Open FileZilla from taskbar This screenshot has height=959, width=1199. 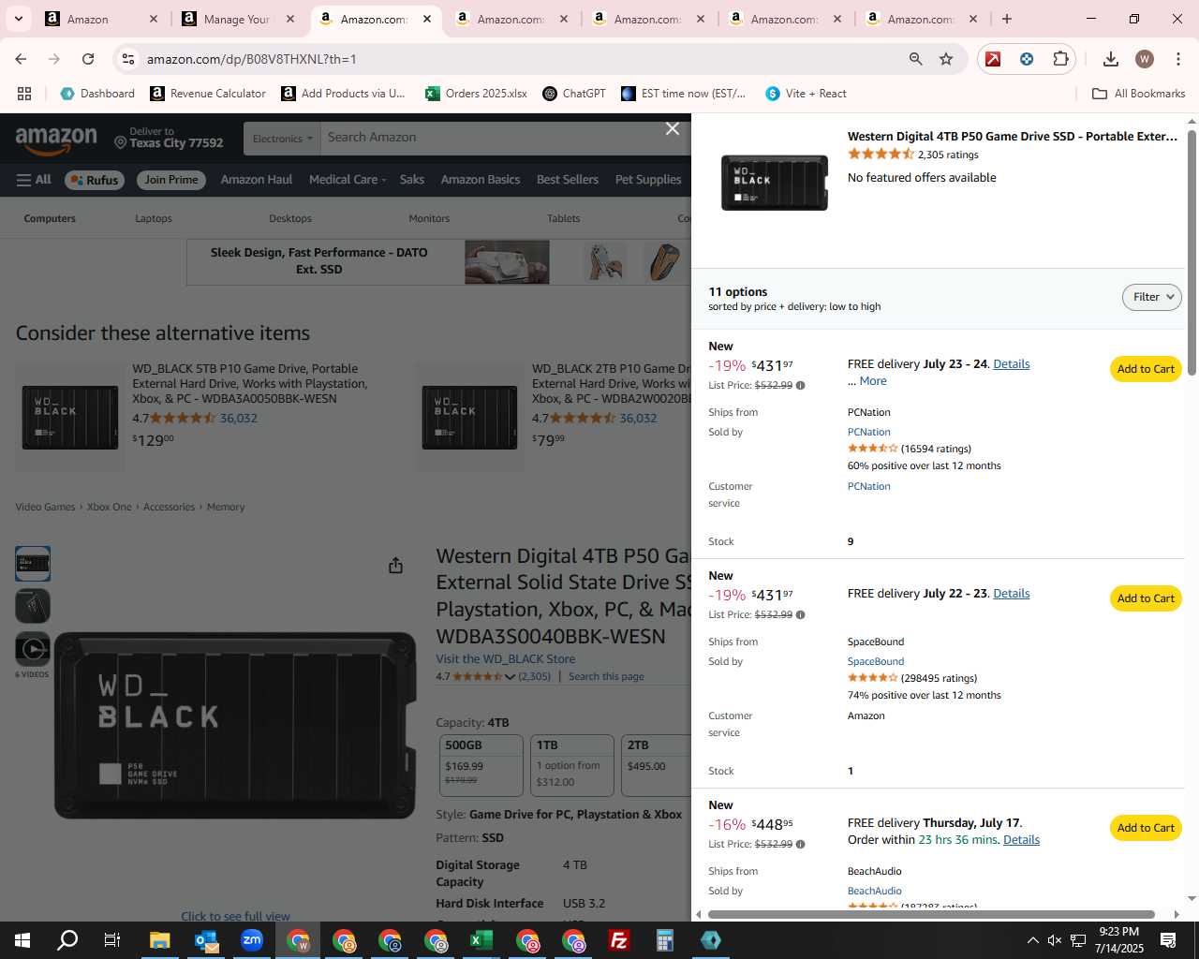(618, 940)
